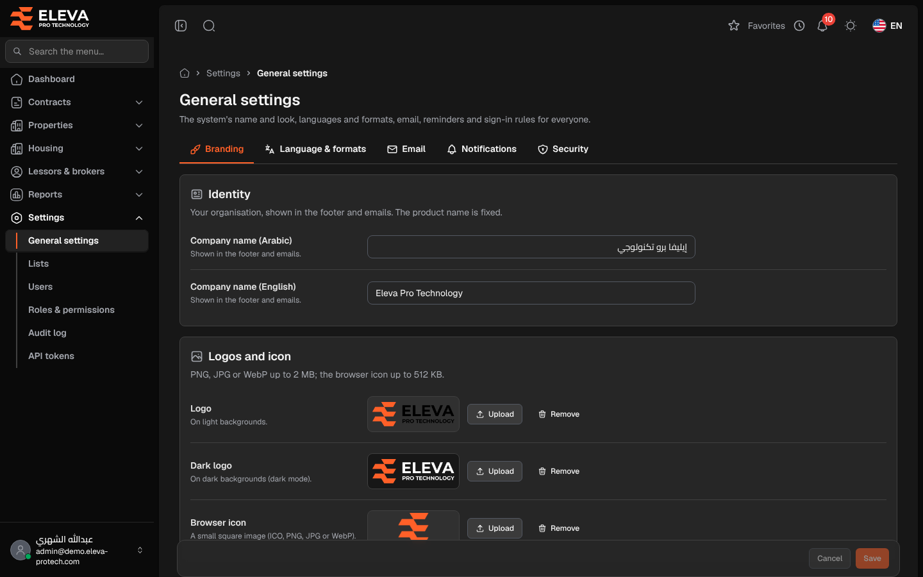Focus the Company name (English) field
Viewport: 923px width, 577px height.
click(531, 293)
